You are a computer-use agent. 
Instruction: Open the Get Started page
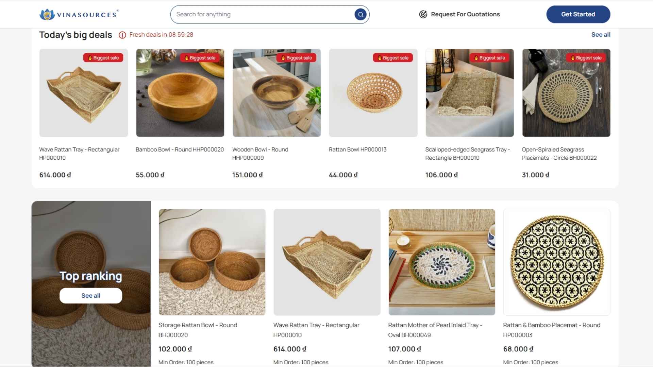pyautogui.click(x=578, y=14)
